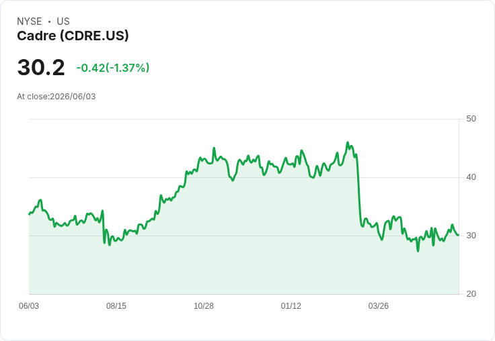Click the 03/26 x-axis date label
The width and height of the screenshot is (495, 341).
[x=378, y=305]
